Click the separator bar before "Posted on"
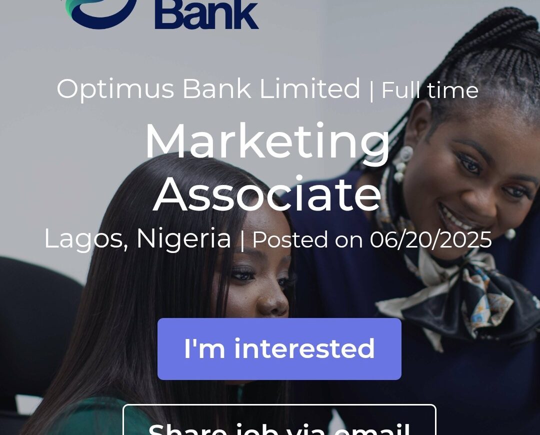 tap(242, 239)
